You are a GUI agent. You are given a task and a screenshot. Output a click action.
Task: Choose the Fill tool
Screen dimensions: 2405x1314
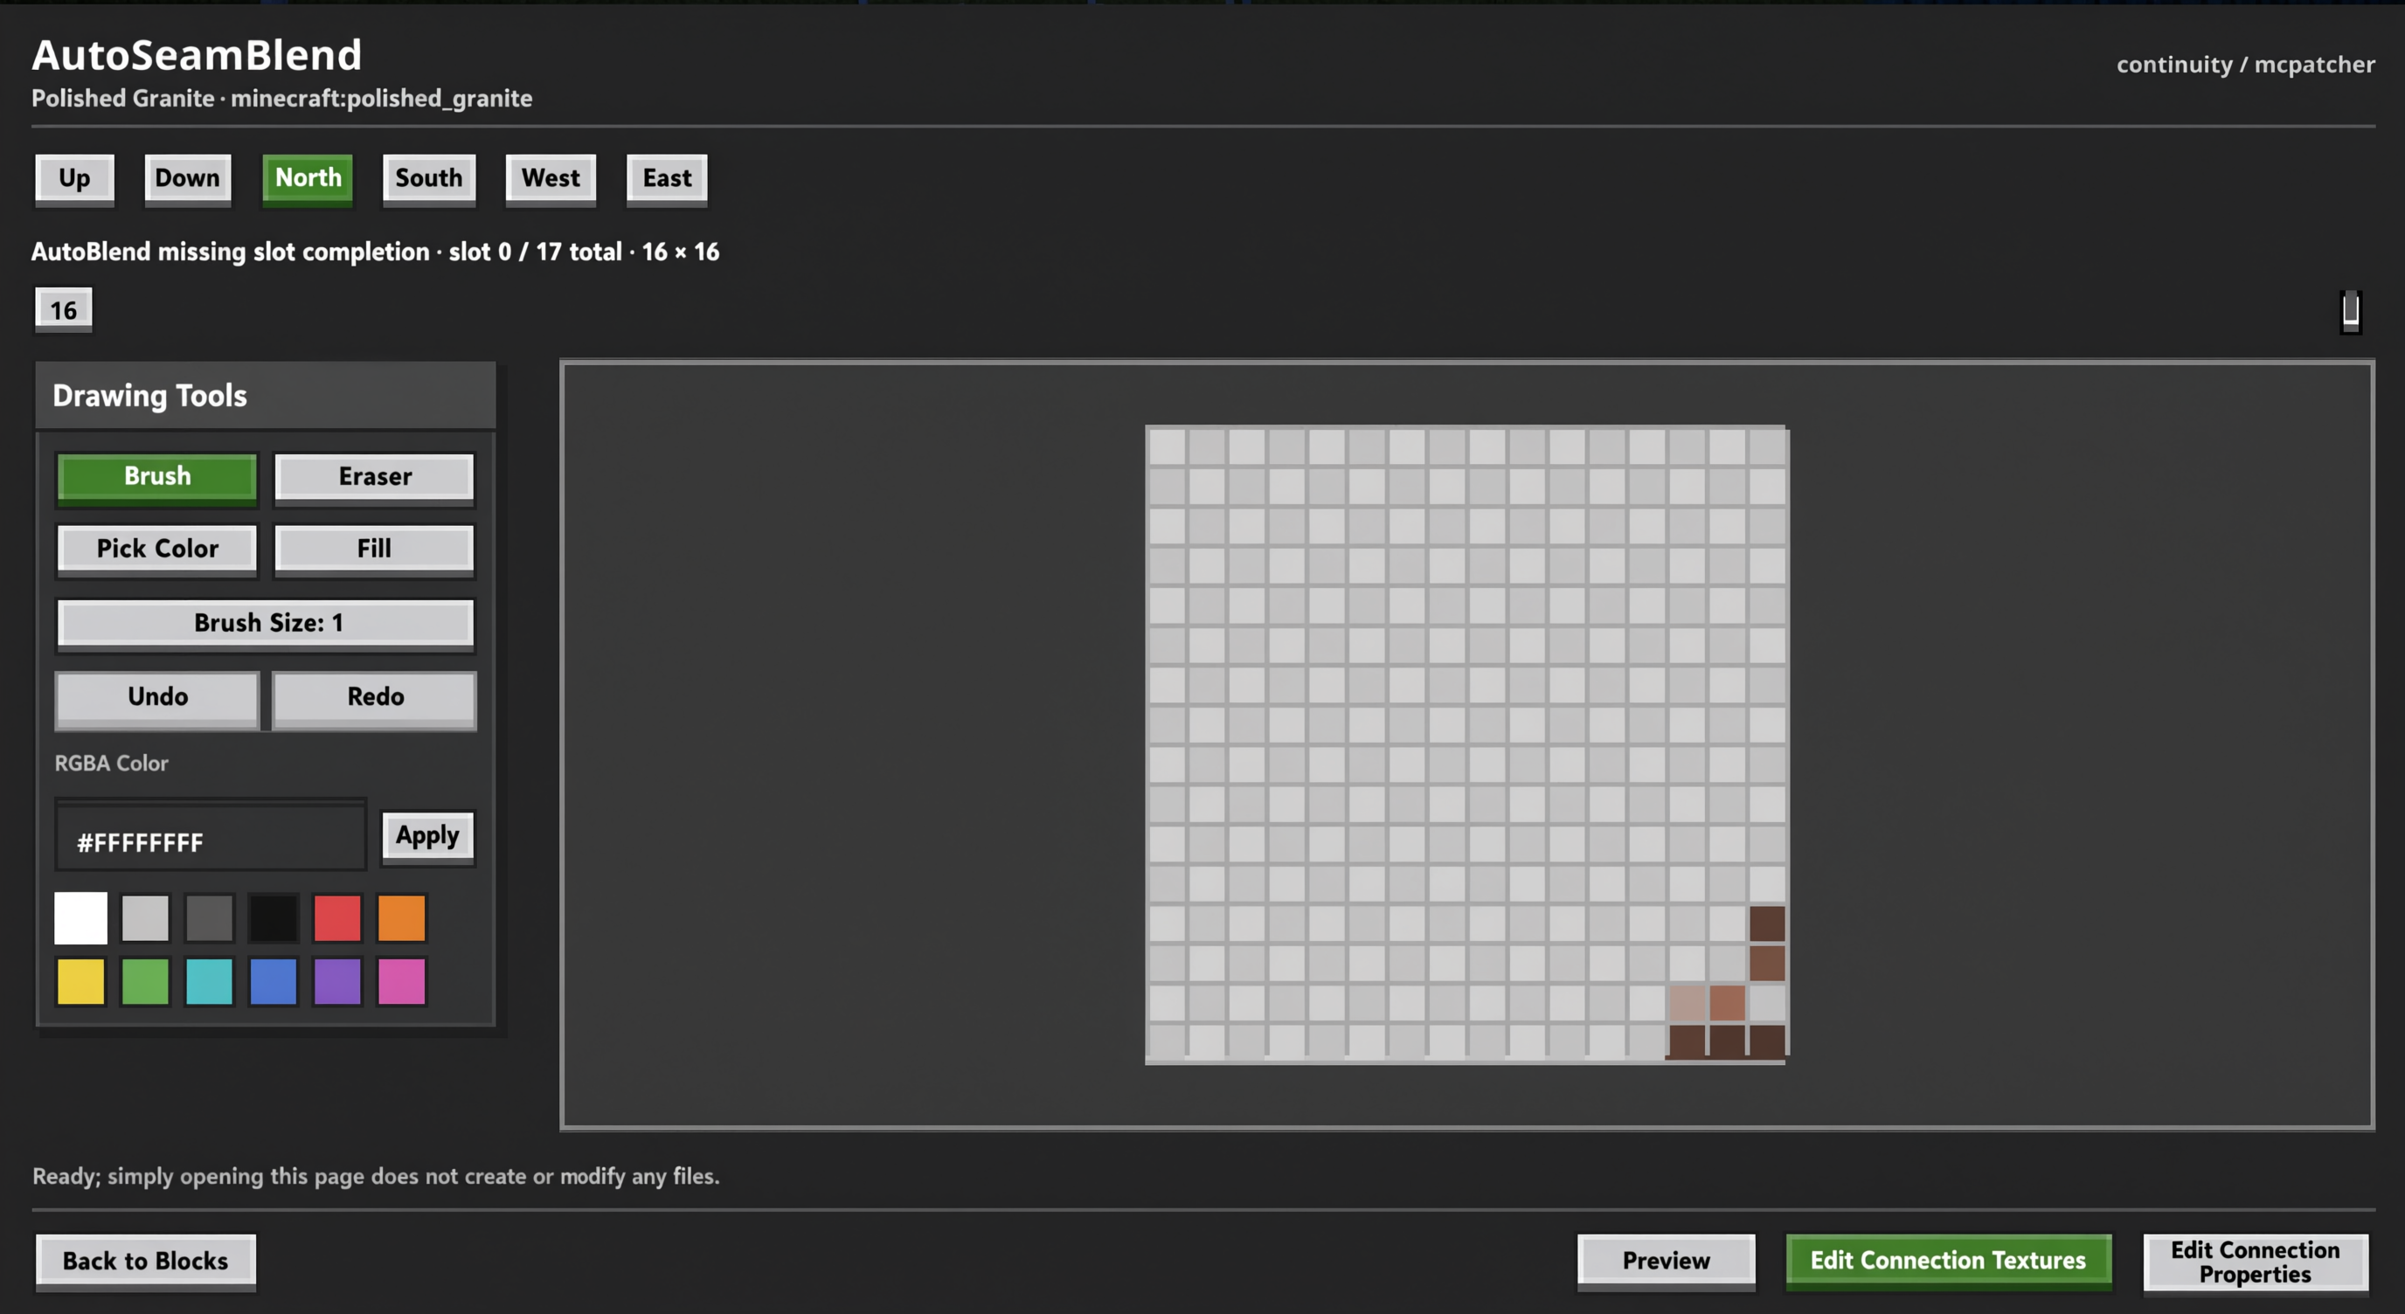[x=374, y=550]
